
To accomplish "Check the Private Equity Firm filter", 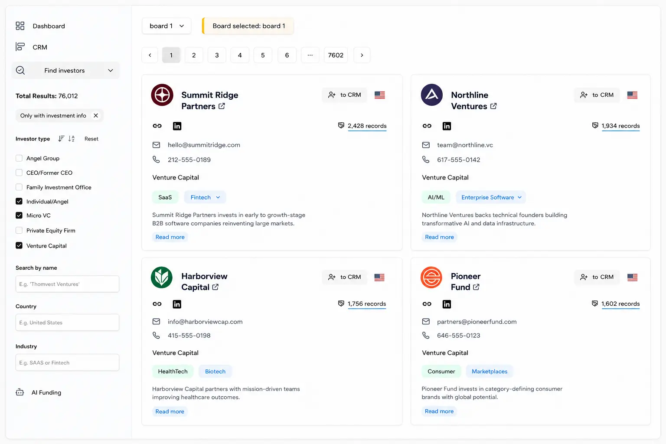I will point(19,230).
